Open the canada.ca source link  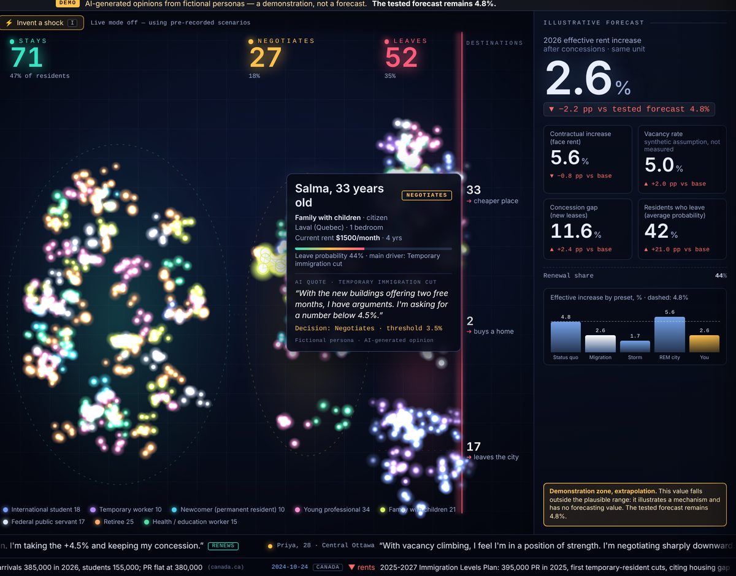pyautogui.click(x=226, y=567)
